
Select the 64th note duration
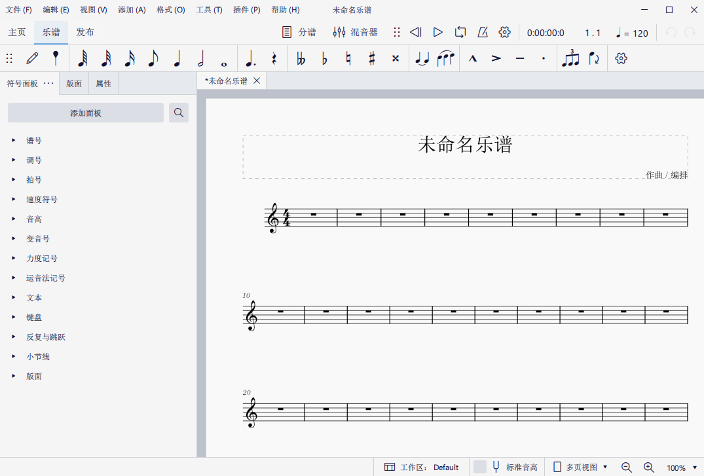pyautogui.click(x=83, y=58)
